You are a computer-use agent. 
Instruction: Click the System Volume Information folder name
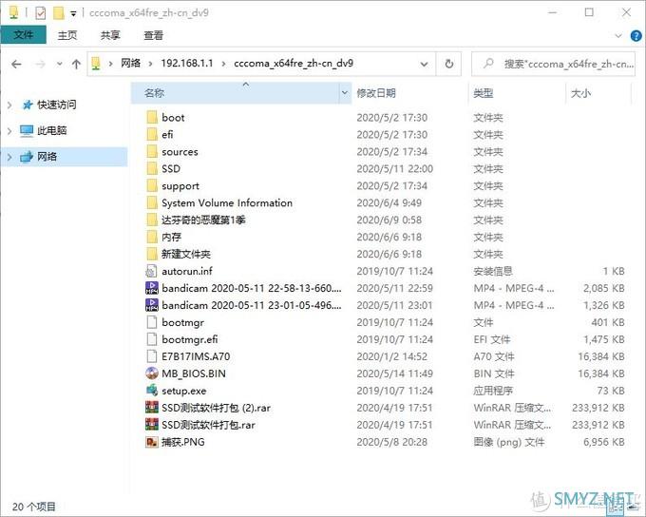[x=227, y=202]
